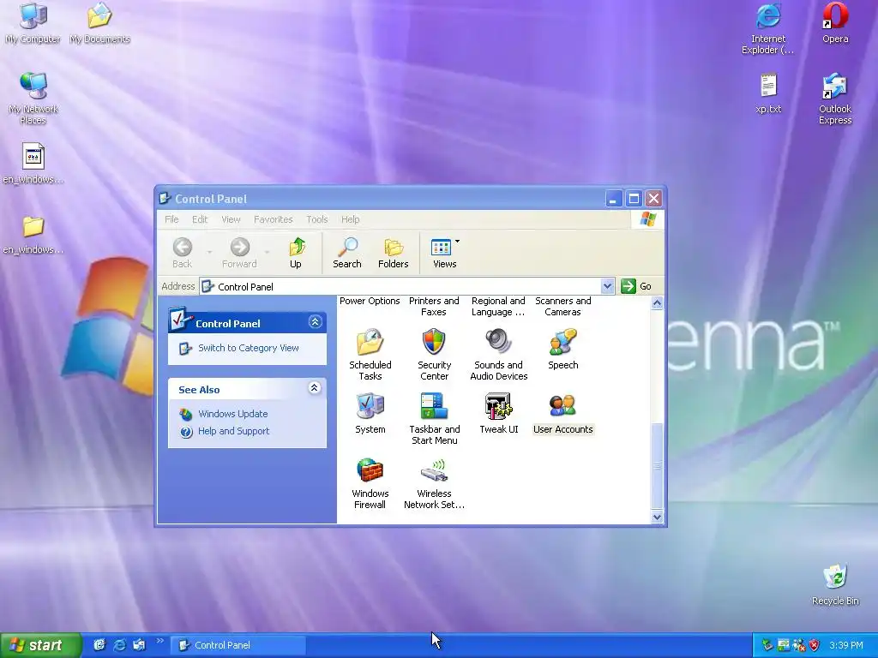Click the Start button
Screen dimensions: 878x658
pyautogui.click(x=40, y=645)
